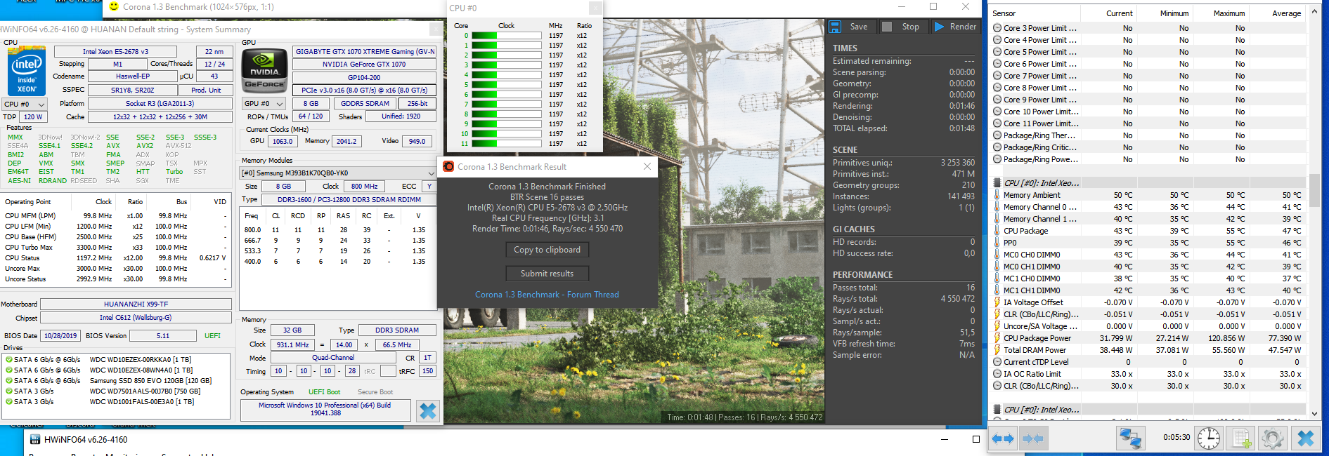The width and height of the screenshot is (1329, 456).
Task: Click the Package/Ring Thermal sensor row
Action: [1147, 135]
